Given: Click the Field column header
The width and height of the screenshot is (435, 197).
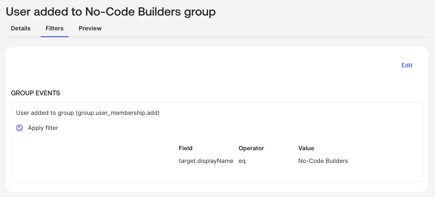Looking at the screenshot, I should pyautogui.click(x=186, y=148).
